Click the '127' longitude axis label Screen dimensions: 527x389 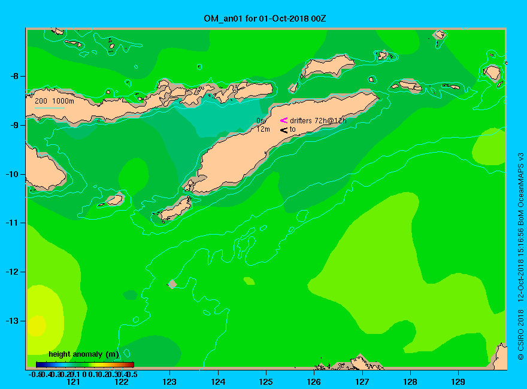pyautogui.click(x=362, y=382)
